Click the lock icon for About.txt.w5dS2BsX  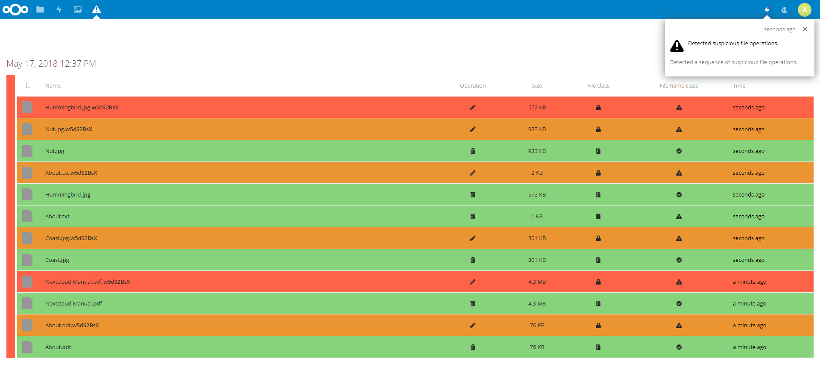(x=598, y=173)
